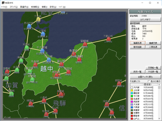Click the blue 七尾城 castle icon
Screen dimensions: 162x121
[43, 34]
